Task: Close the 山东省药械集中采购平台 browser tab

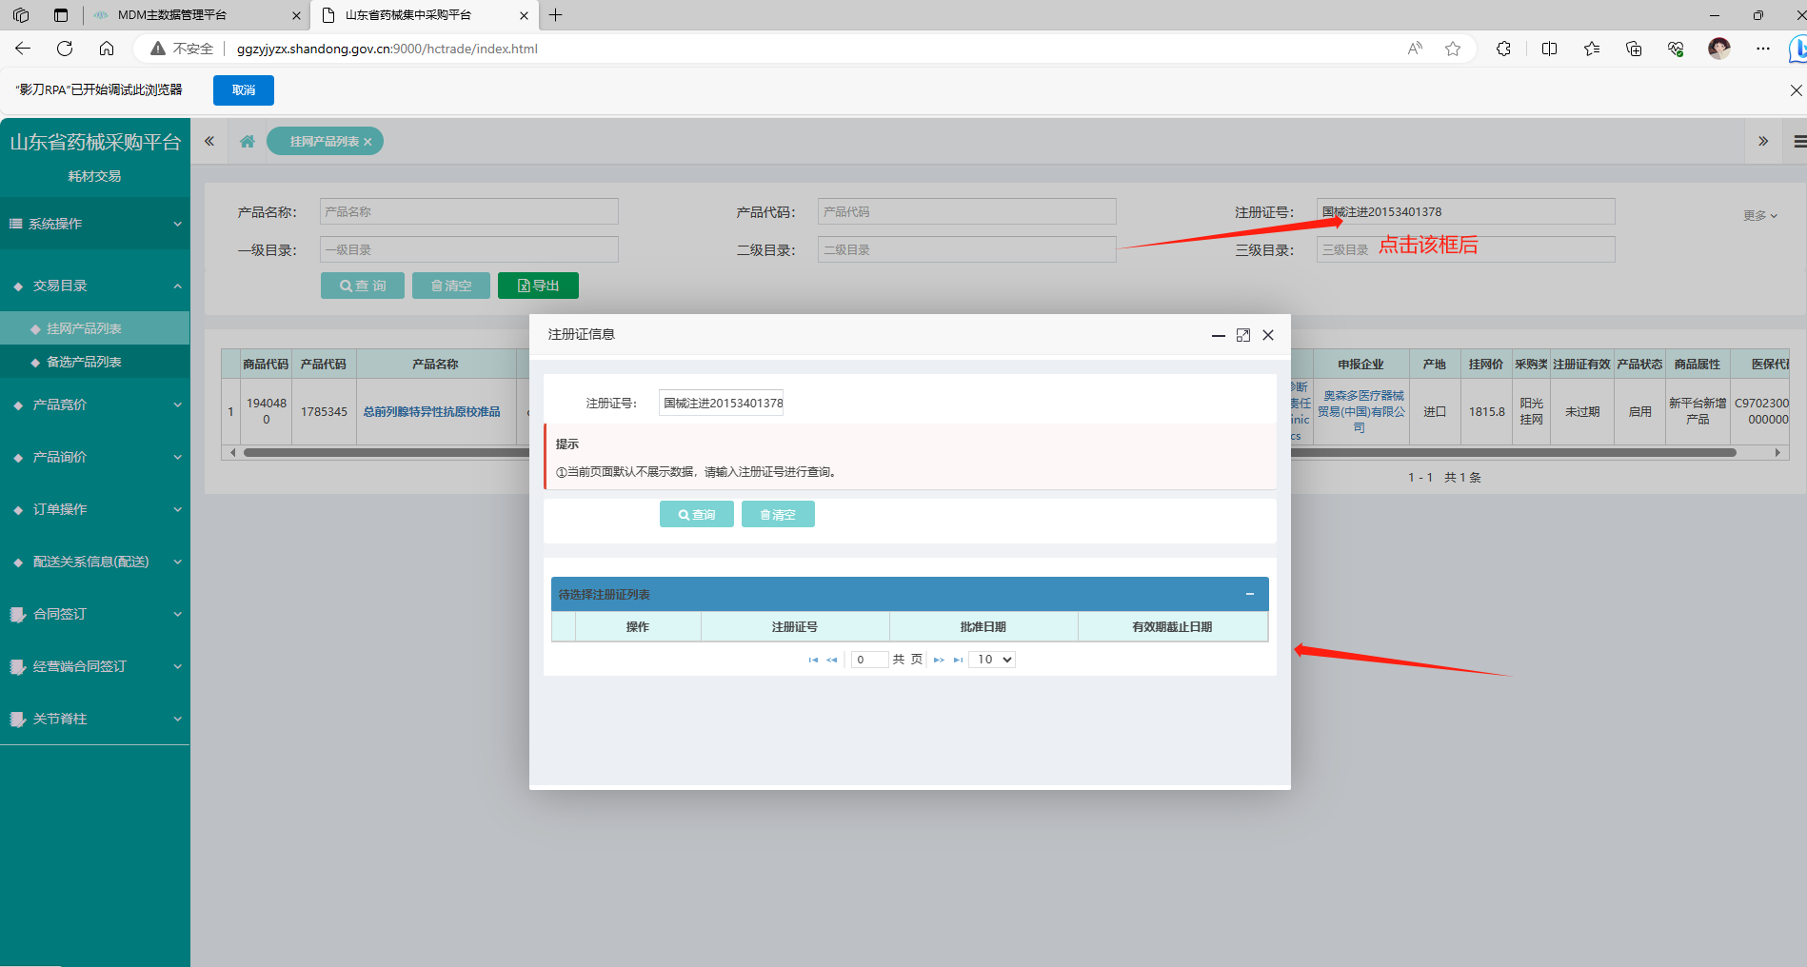Action: 524,15
